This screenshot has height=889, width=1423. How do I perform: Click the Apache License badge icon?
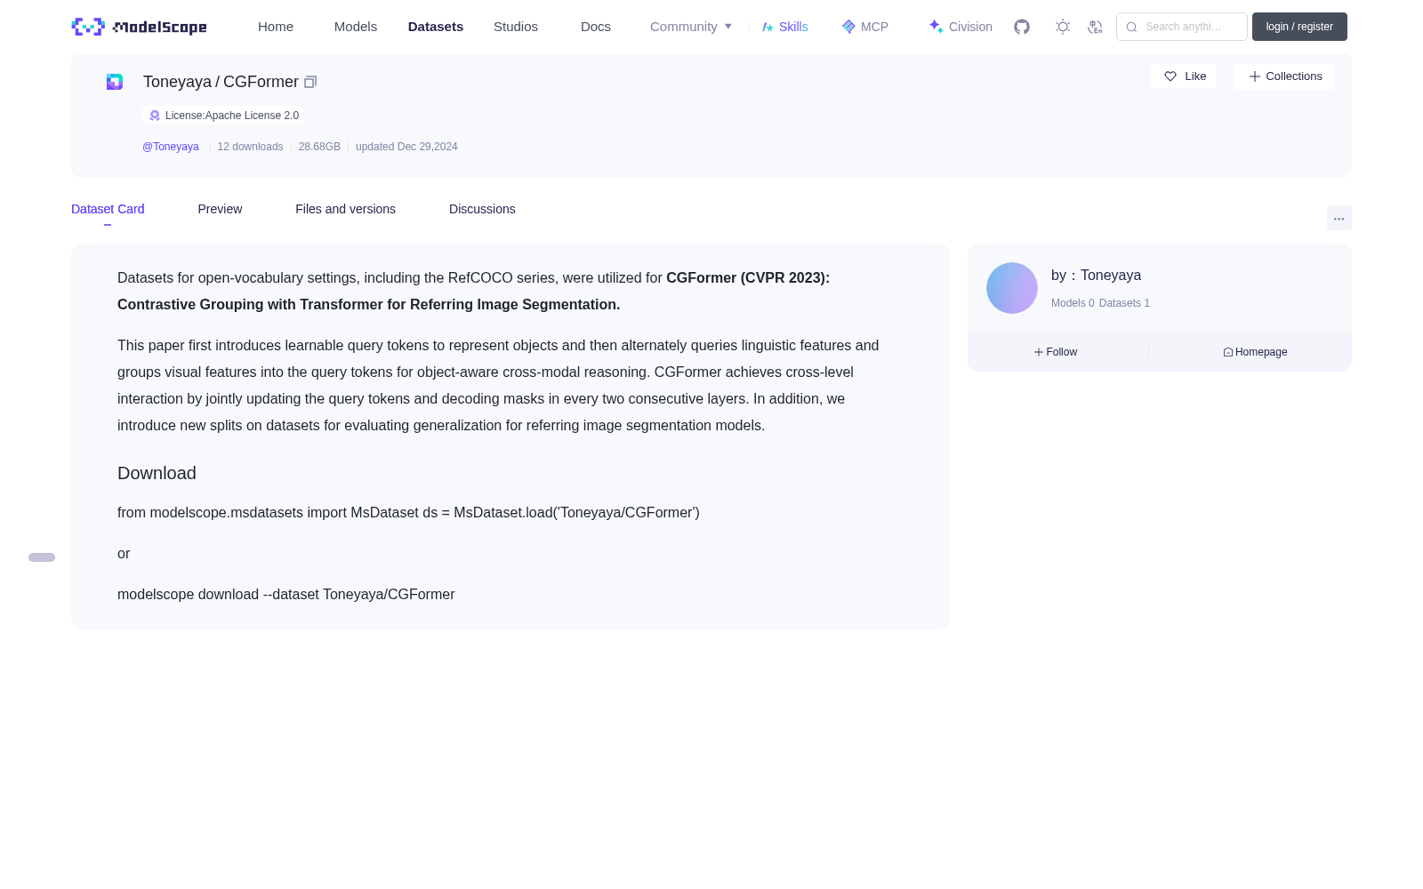pyautogui.click(x=155, y=116)
